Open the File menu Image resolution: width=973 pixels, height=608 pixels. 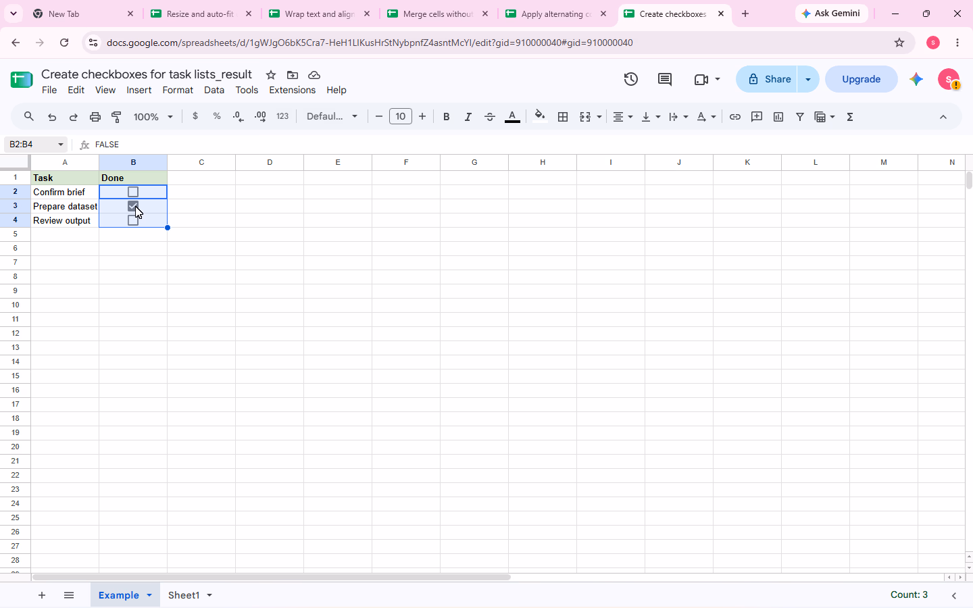pos(49,90)
